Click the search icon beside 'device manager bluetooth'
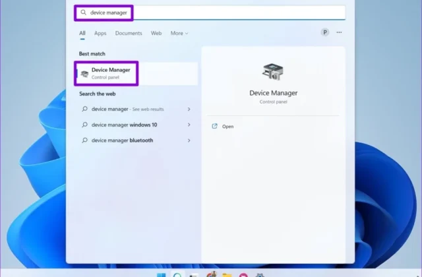This screenshot has height=277, width=422. (x=84, y=140)
